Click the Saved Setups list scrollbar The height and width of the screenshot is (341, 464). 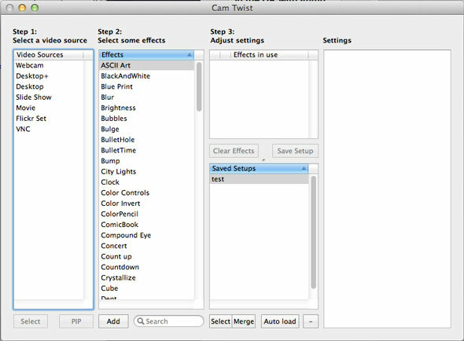314,232
